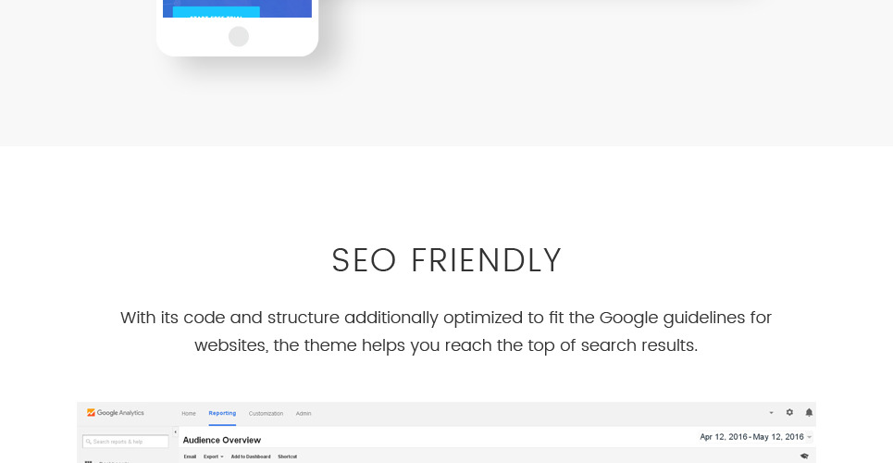Click the notifications bell icon
The image size is (893, 463).
click(809, 412)
